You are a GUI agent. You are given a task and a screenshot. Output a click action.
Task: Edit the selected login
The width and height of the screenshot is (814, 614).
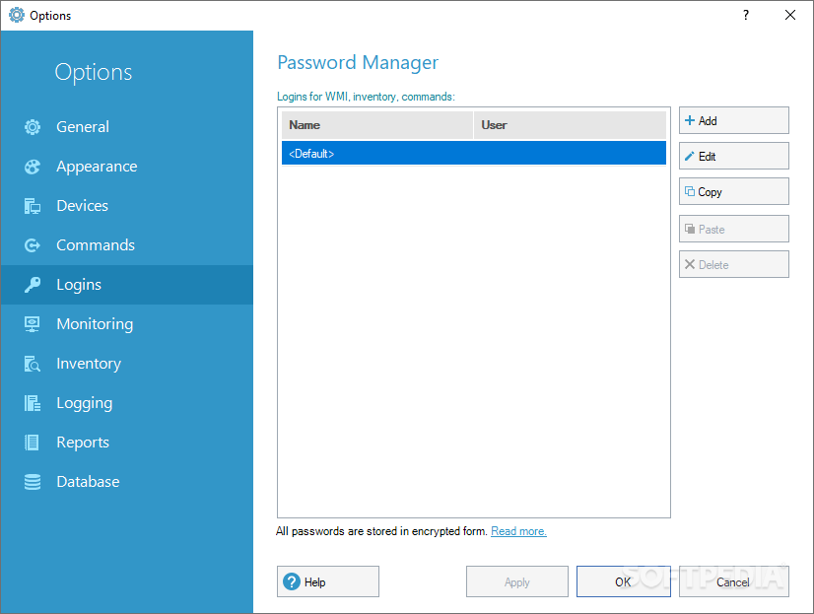coord(733,156)
